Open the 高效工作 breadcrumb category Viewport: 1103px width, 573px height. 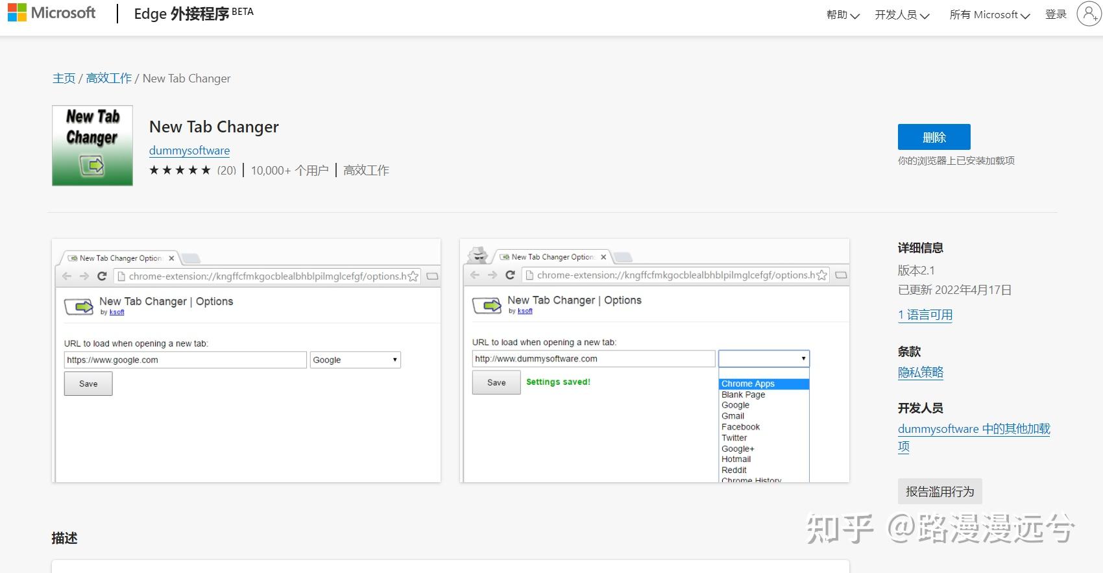pos(108,79)
